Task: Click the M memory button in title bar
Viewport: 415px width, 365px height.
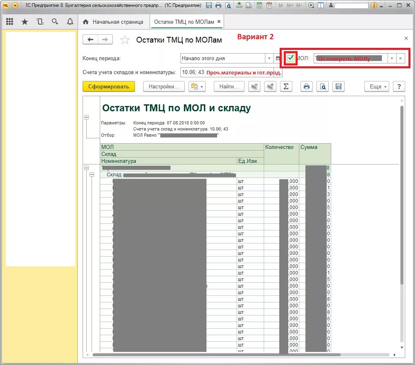Action: (x=280, y=5)
